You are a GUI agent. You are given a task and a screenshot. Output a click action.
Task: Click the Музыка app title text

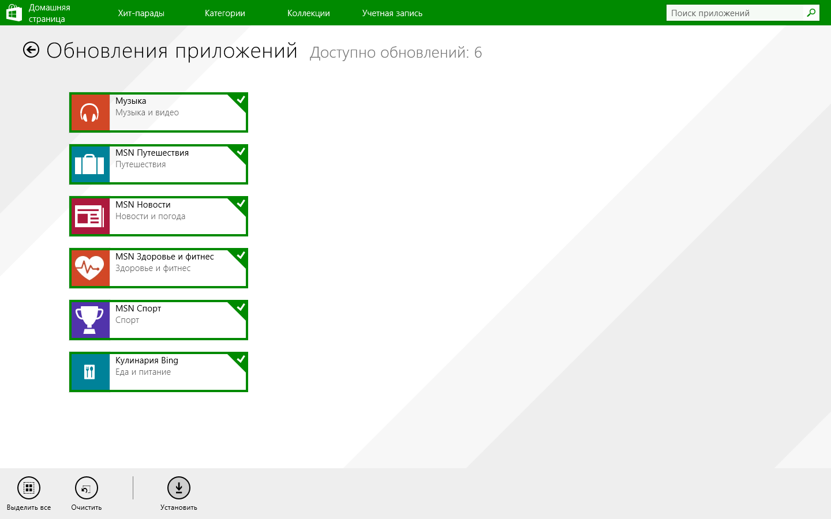click(x=131, y=101)
